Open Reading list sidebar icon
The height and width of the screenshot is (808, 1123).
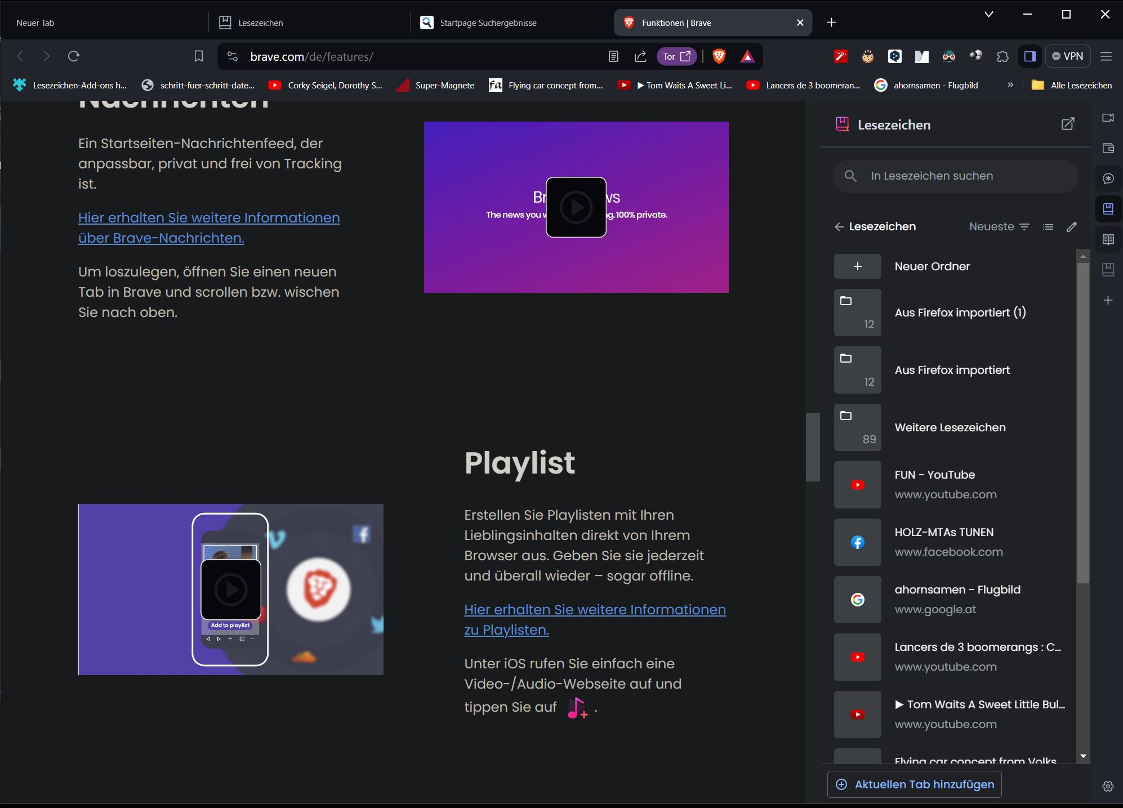pyautogui.click(x=1108, y=239)
